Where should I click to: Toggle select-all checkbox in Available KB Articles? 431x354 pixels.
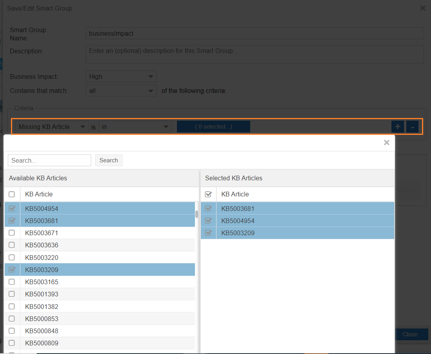tap(12, 194)
